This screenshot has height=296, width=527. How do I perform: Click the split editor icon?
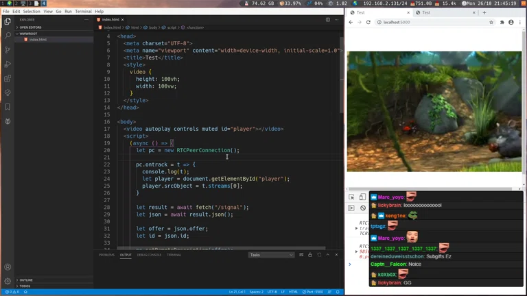coord(328,20)
